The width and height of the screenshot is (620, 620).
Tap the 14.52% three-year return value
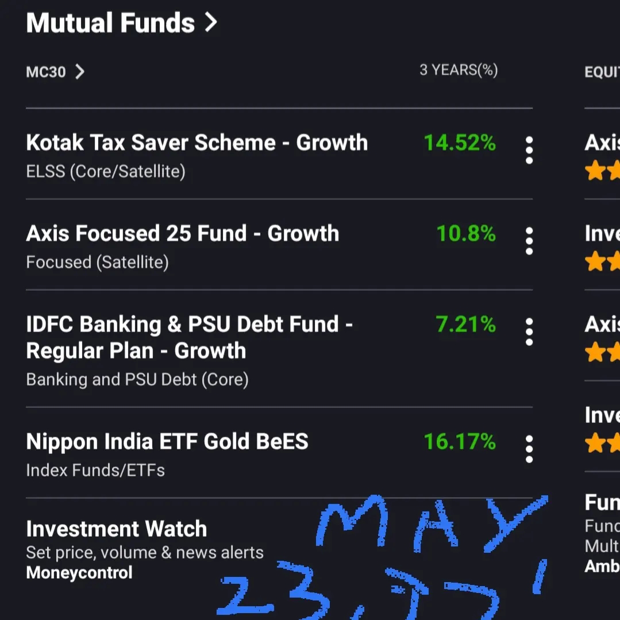pos(460,143)
